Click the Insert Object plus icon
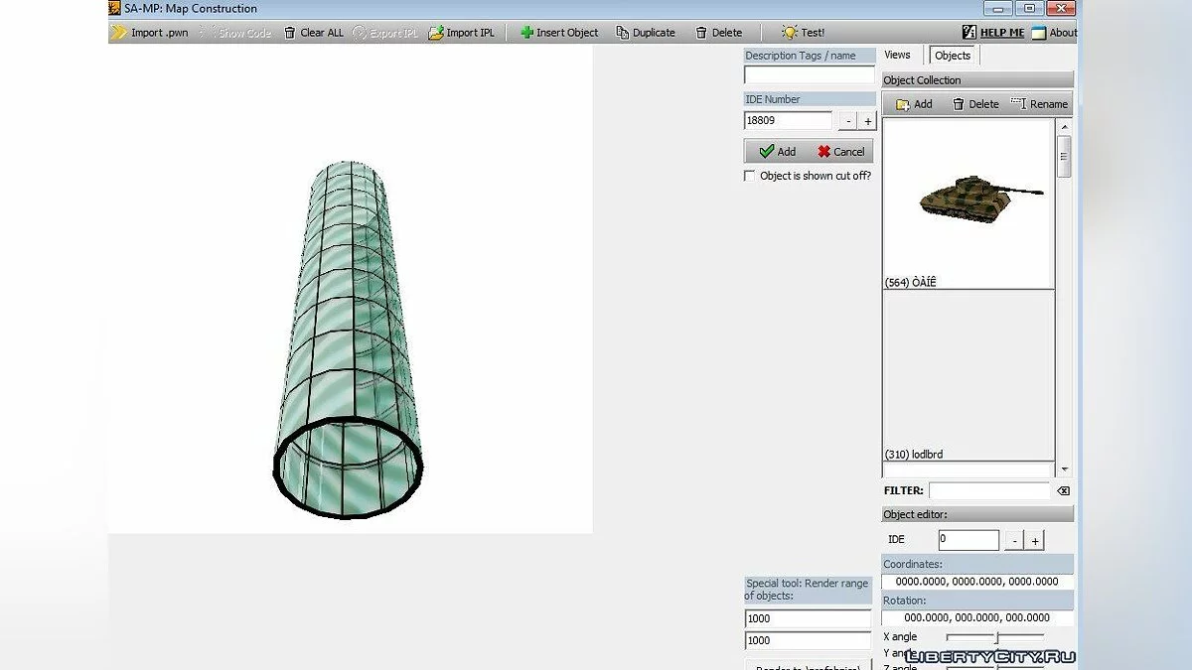 point(527,33)
